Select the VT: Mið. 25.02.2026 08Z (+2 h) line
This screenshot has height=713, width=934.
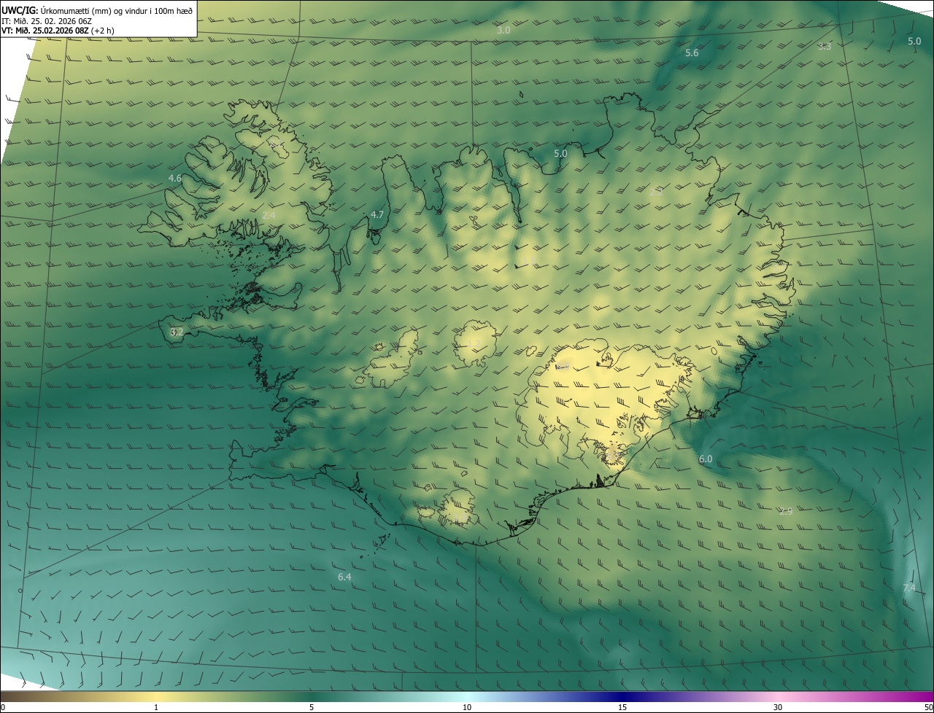tap(58, 31)
